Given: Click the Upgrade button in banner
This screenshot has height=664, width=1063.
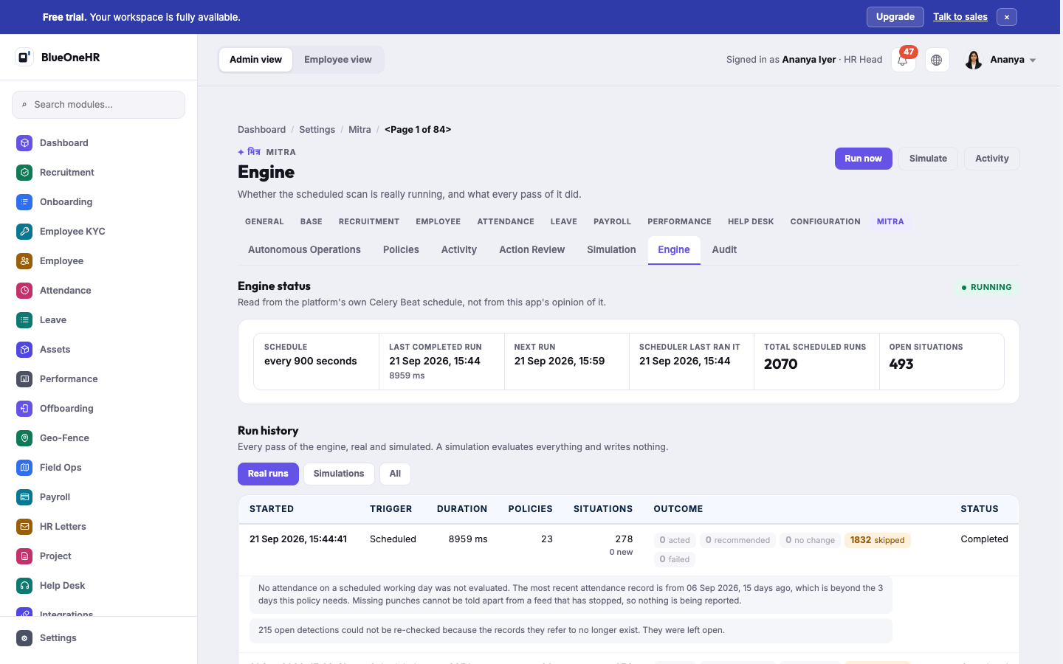Looking at the screenshot, I should pos(895,17).
